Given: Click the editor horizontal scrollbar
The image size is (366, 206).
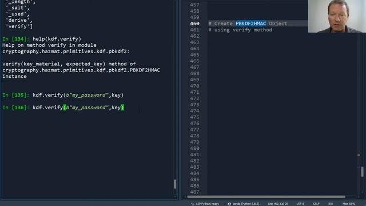Looking at the screenshot, I should tap(266, 197).
